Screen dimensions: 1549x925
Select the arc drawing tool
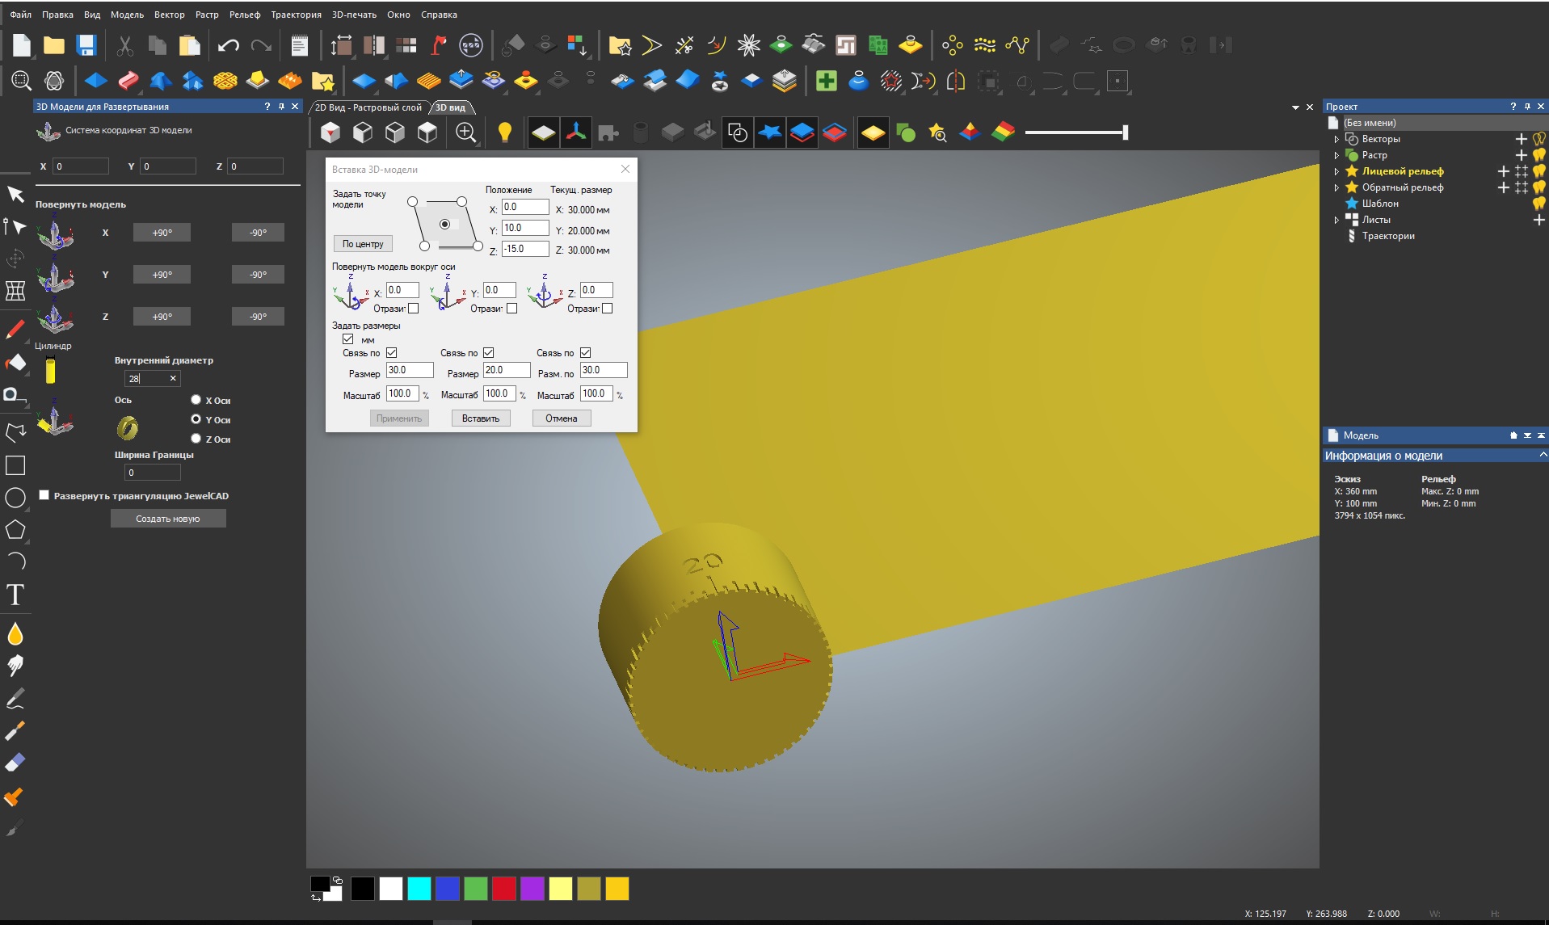coord(15,561)
